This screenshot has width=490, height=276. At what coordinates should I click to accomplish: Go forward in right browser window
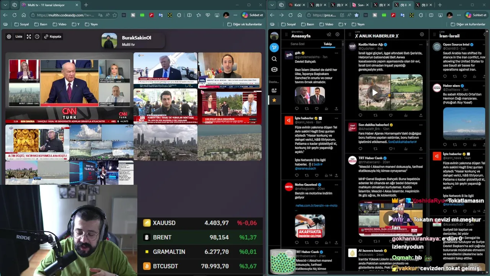coord(281,15)
